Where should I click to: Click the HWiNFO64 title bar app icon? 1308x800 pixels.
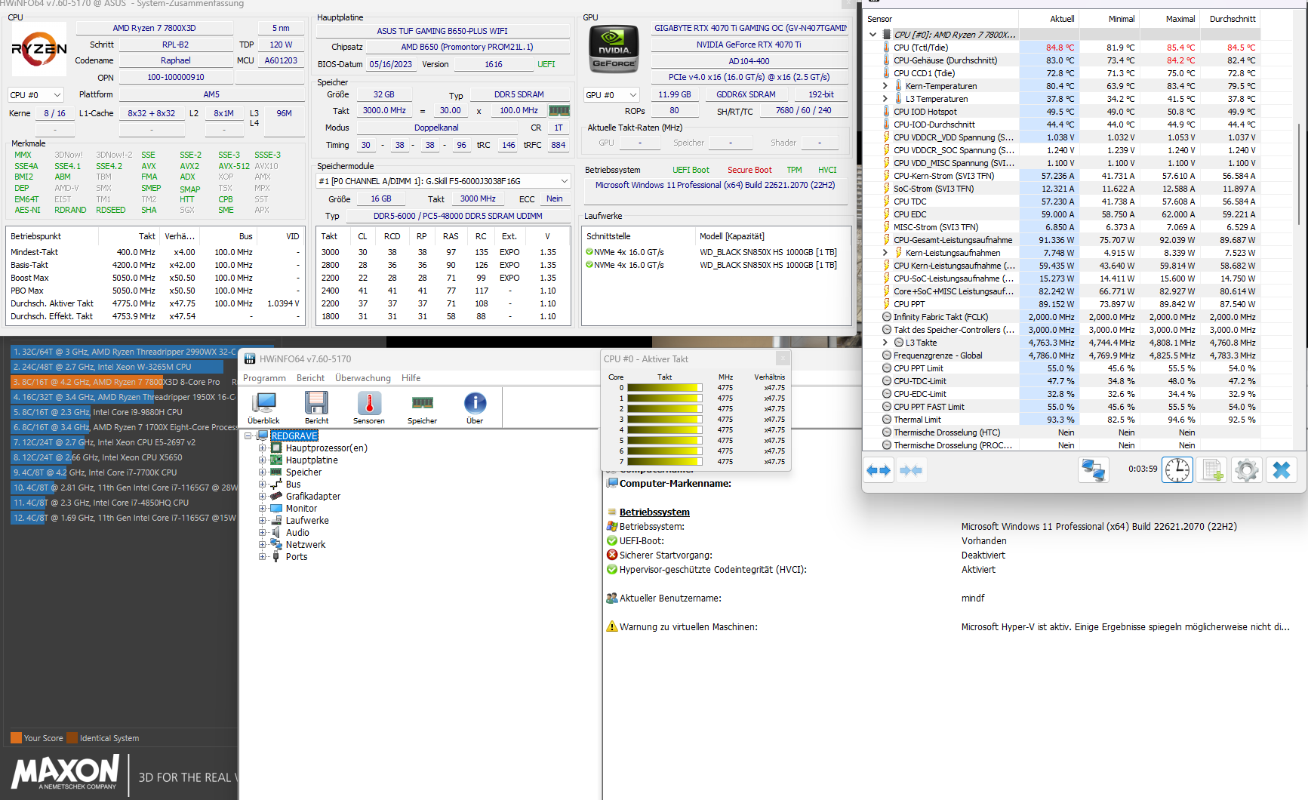pos(250,359)
